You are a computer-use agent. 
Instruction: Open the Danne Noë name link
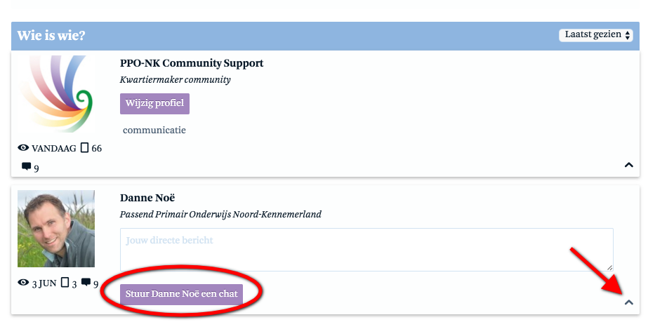coord(147,198)
